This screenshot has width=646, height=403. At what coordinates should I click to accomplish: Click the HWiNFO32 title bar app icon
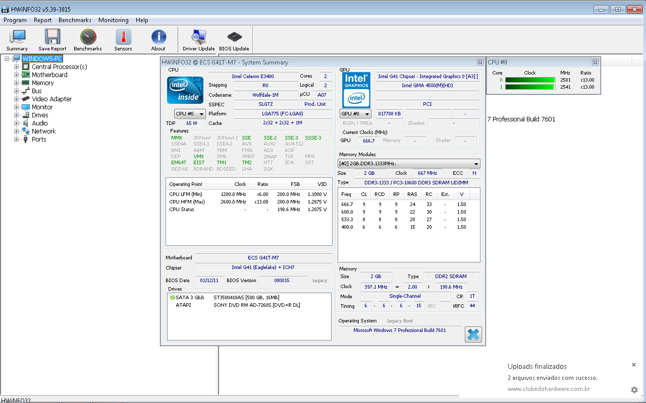(x=6, y=9)
